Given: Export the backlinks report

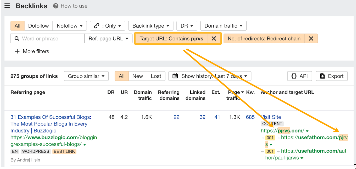Looking at the screenshot, I should [x=332, y=76].
